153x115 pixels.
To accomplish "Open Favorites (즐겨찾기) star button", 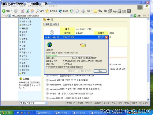I will [x=51, y=11].
